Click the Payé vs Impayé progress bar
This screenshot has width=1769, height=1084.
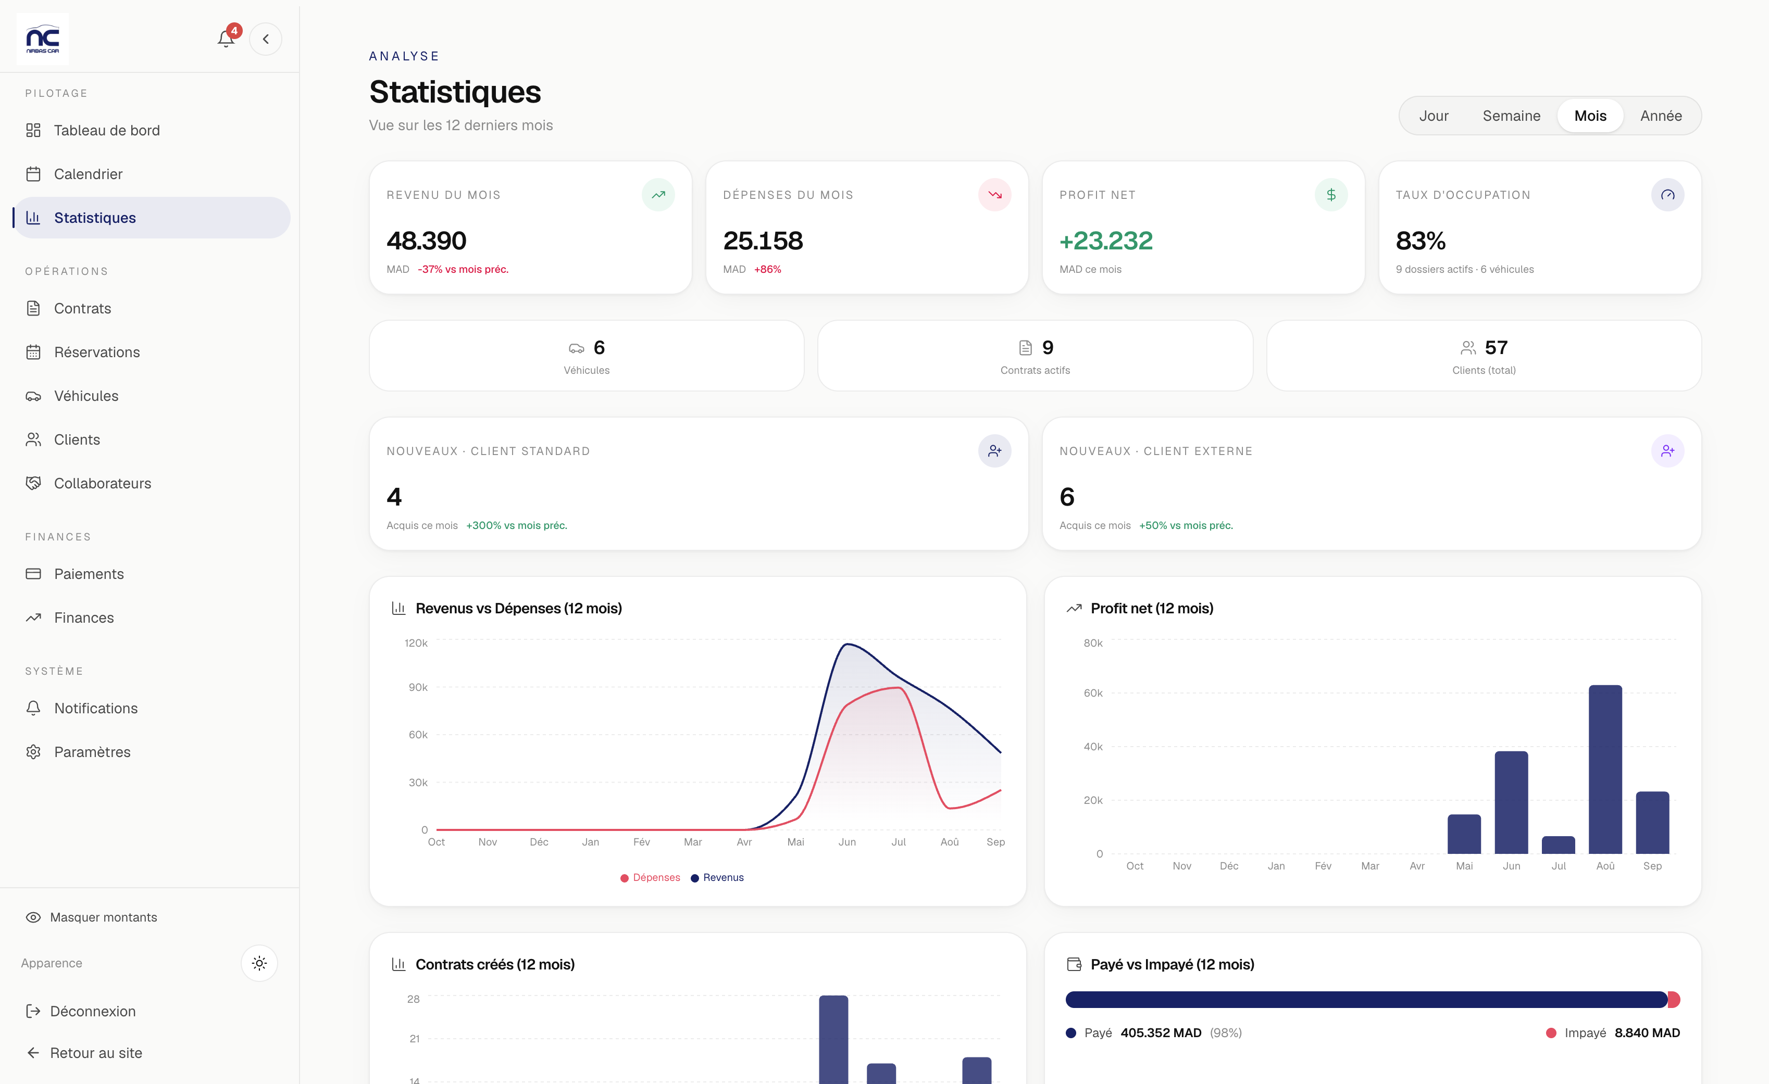pyautogui.click(x=1373, y=1000)
